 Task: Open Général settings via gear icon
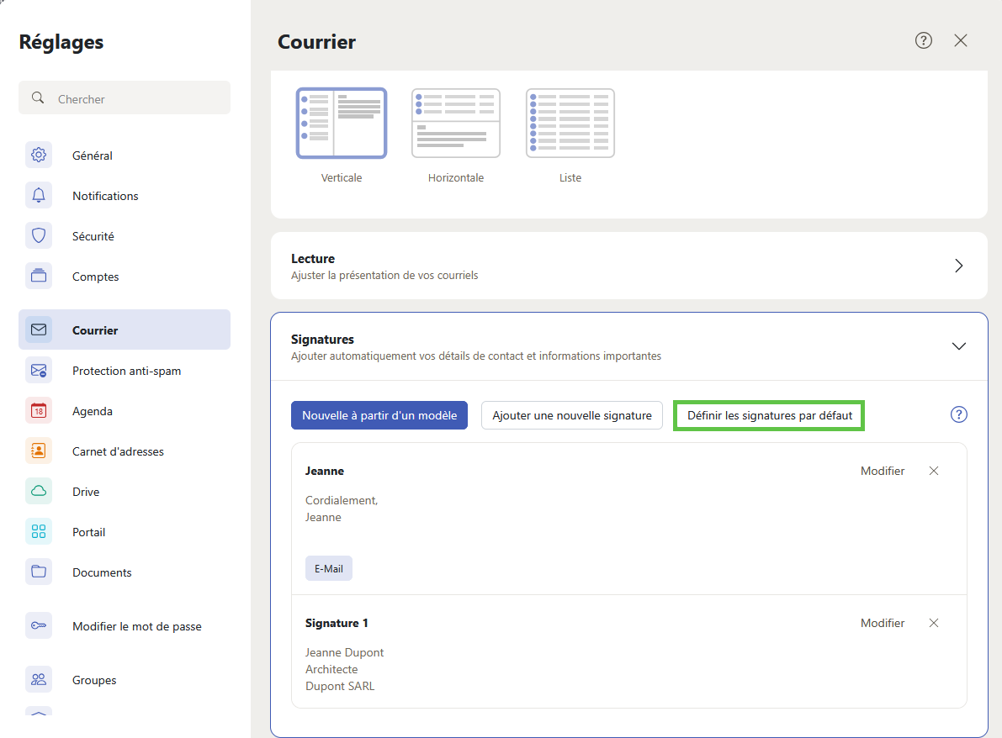pyautogui.click(x=39, y=156)
